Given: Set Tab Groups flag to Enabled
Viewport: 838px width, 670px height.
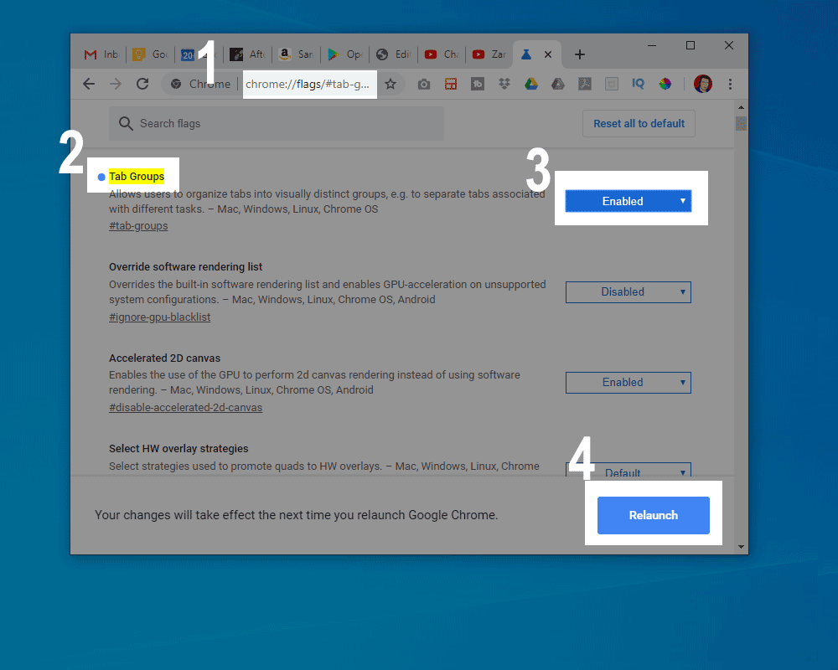Looking at the screenshot, I should 628,201.
